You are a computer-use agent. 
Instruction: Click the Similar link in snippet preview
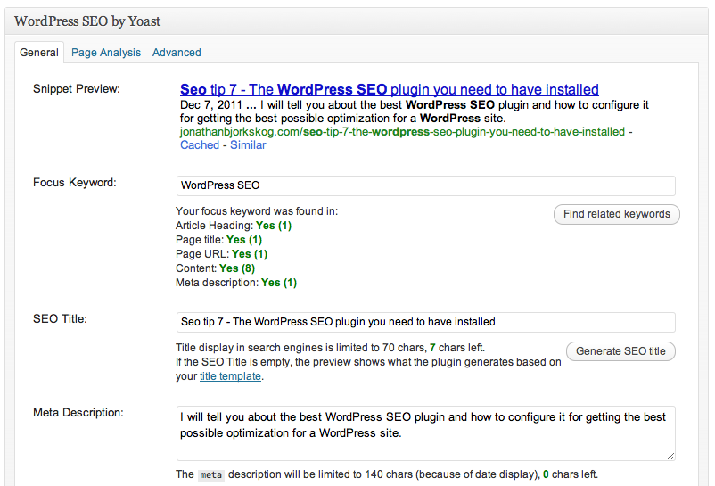248,144
